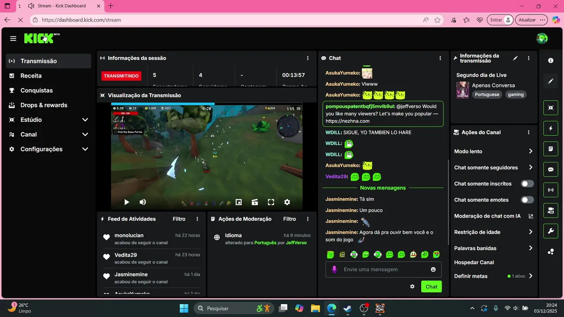
Task: Select the Stream - Kick Dashboard browser tab
Action: click(x=63, y=6)
